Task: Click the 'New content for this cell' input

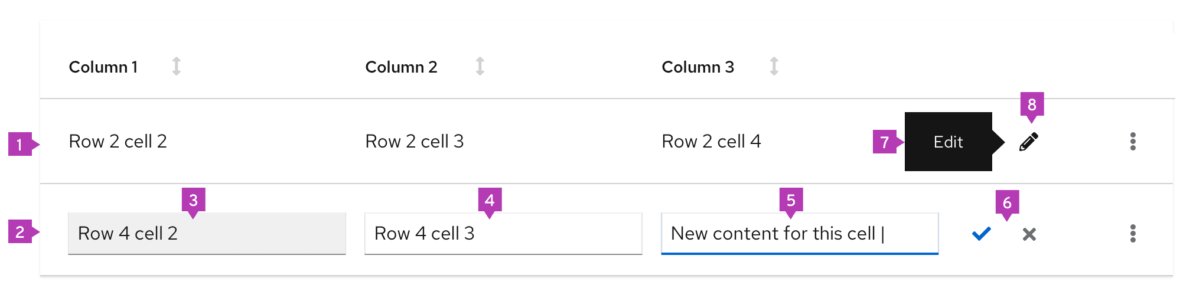Action: 799,234
